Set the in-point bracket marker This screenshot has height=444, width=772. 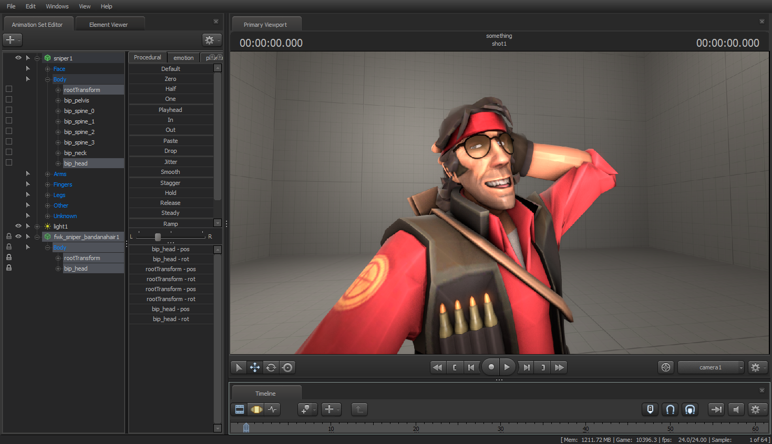pos(455,367)
